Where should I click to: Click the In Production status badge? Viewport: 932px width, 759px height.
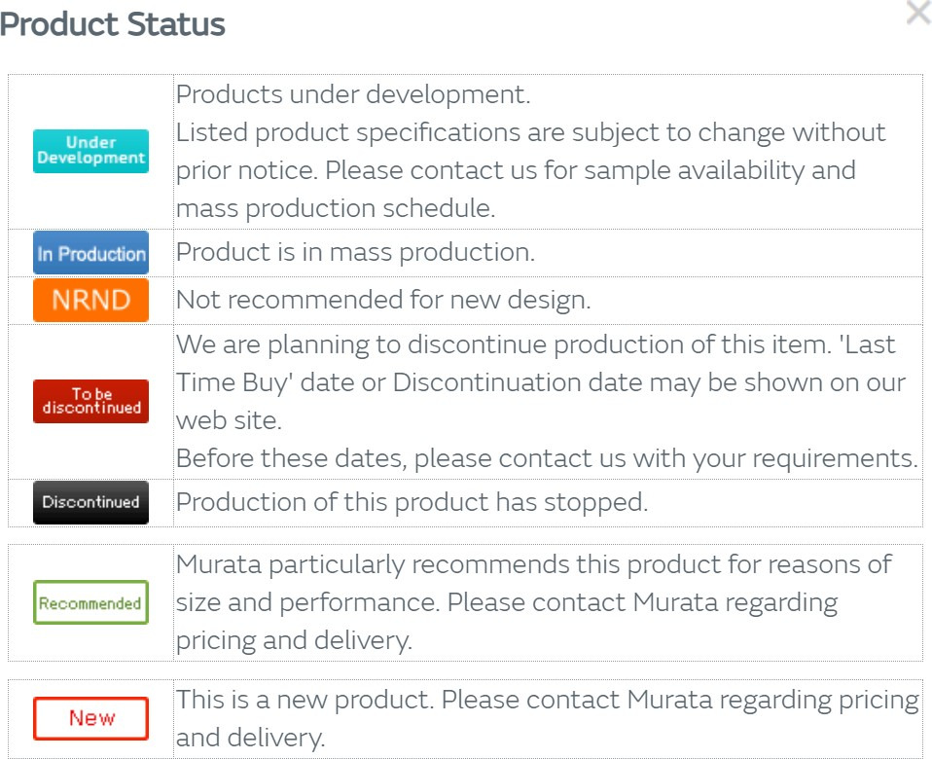pos(90,253)
